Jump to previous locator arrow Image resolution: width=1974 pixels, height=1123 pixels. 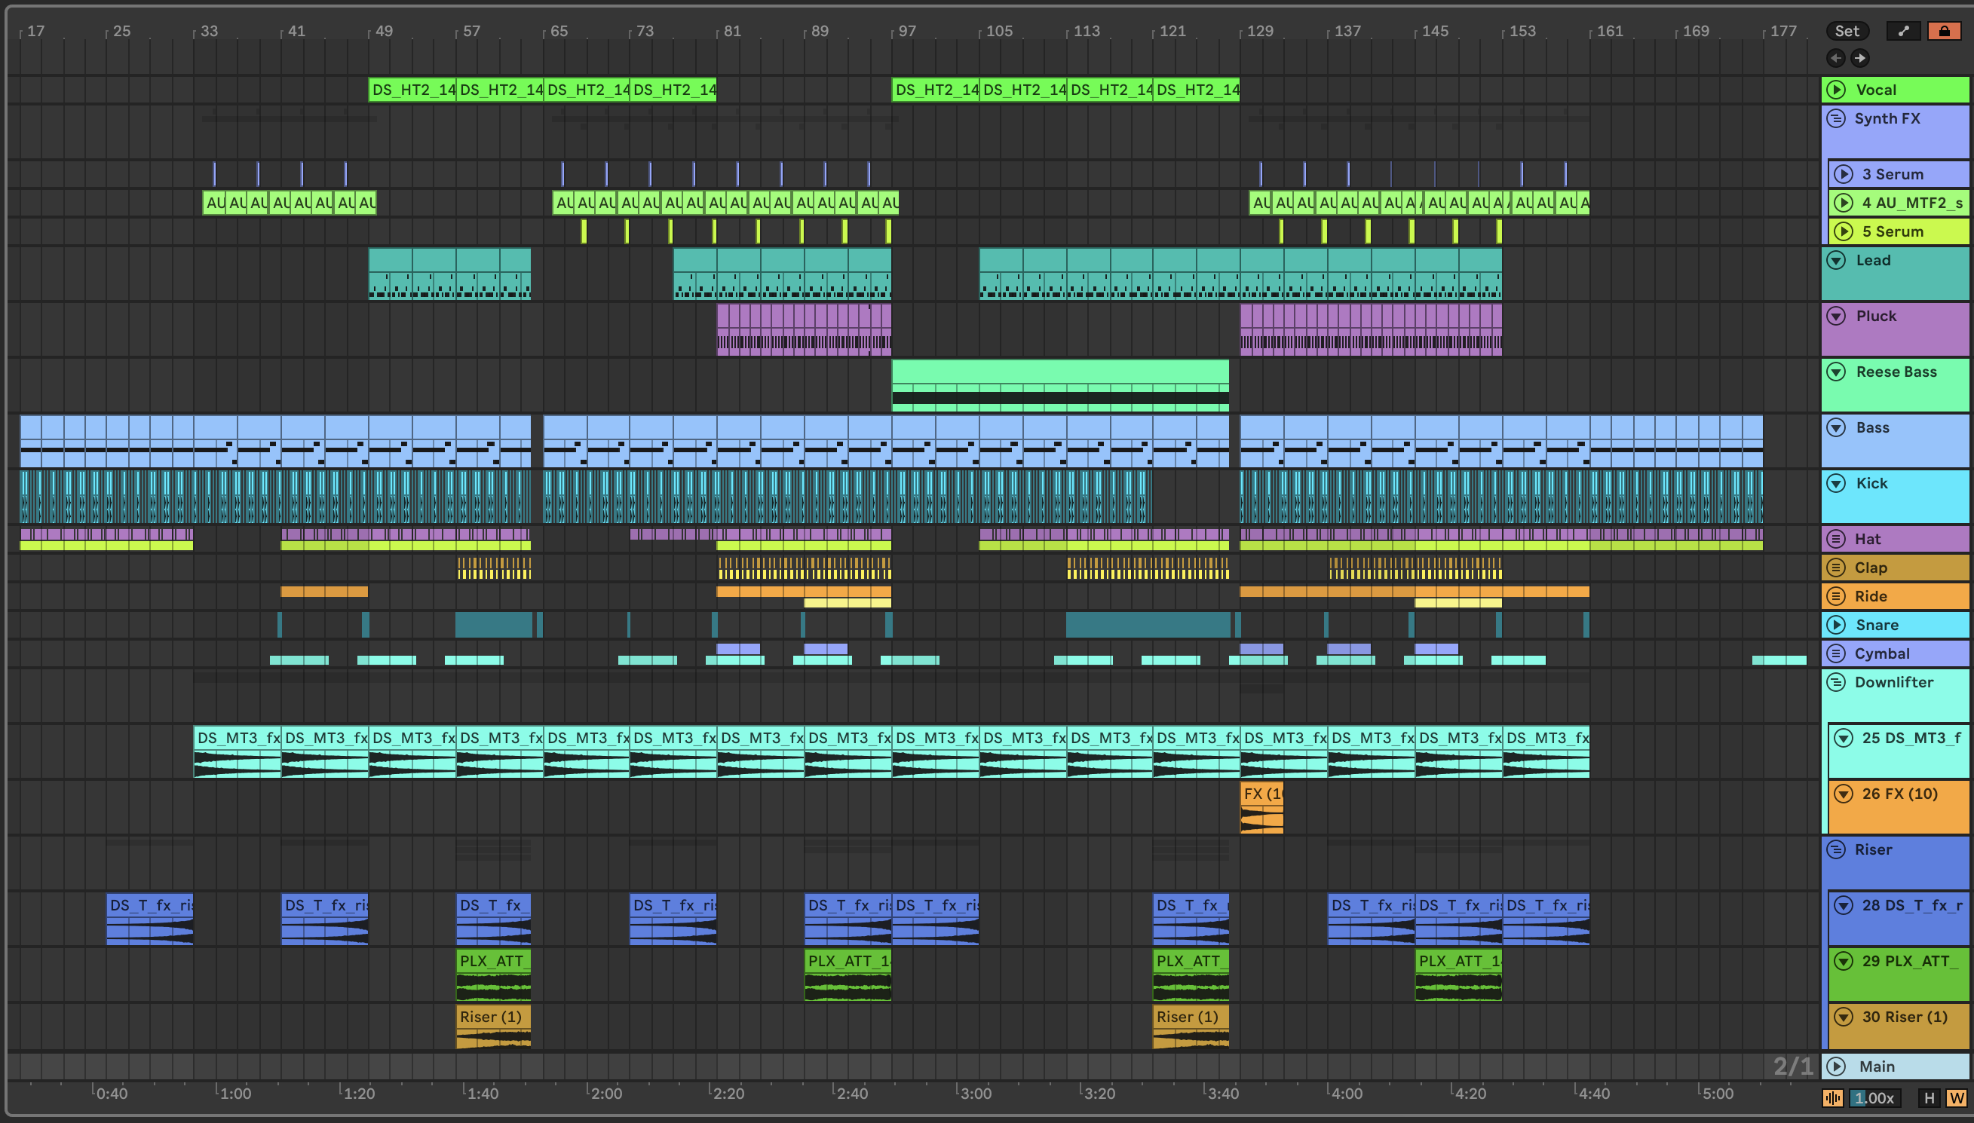pyautogui.click(x=1836, y=58)
